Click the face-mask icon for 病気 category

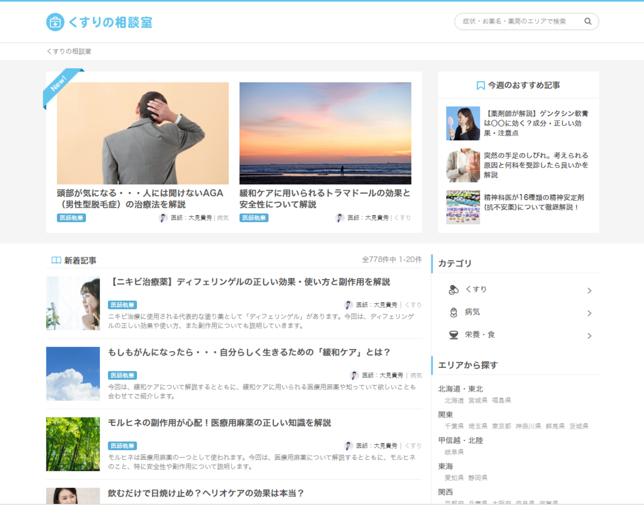(454, 312)
